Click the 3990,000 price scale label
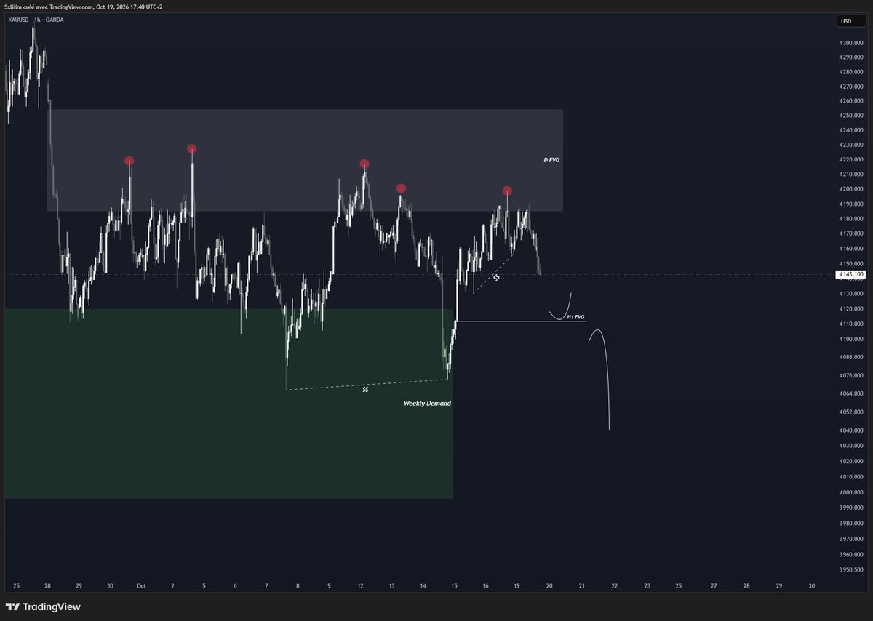 pyautogui.click(x=851, y=508)
